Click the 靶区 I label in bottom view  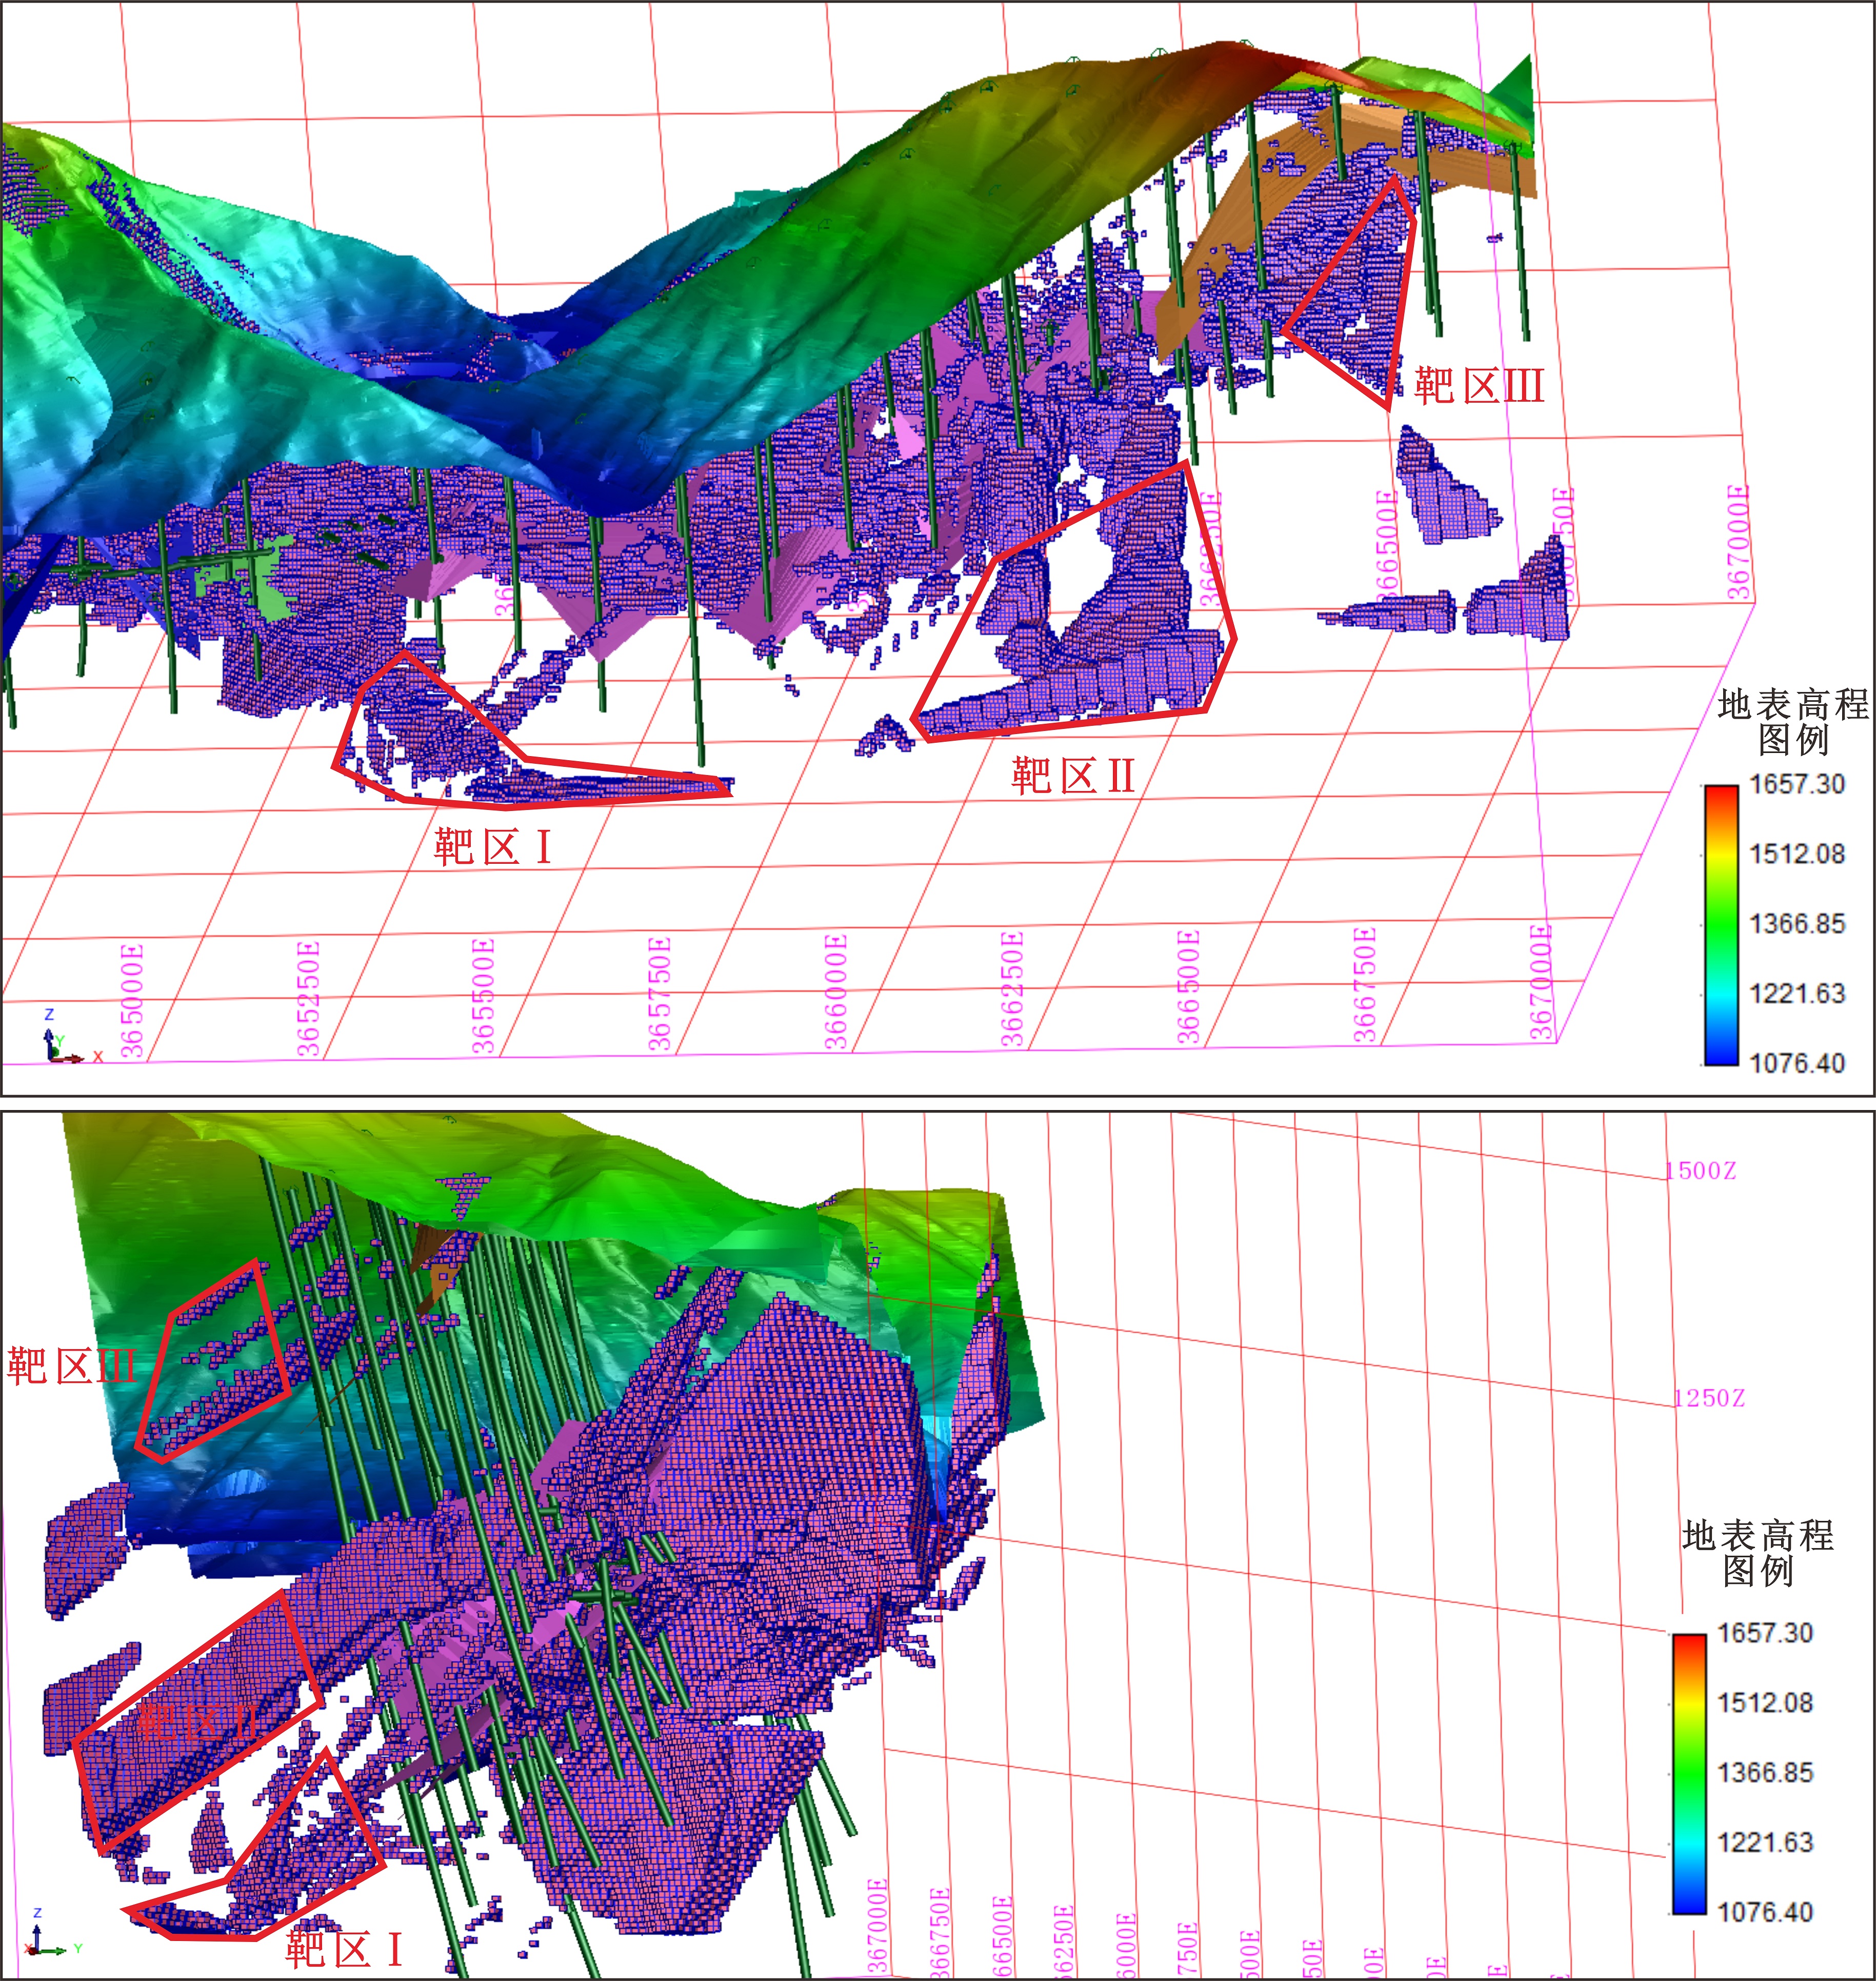(343, 1949)
